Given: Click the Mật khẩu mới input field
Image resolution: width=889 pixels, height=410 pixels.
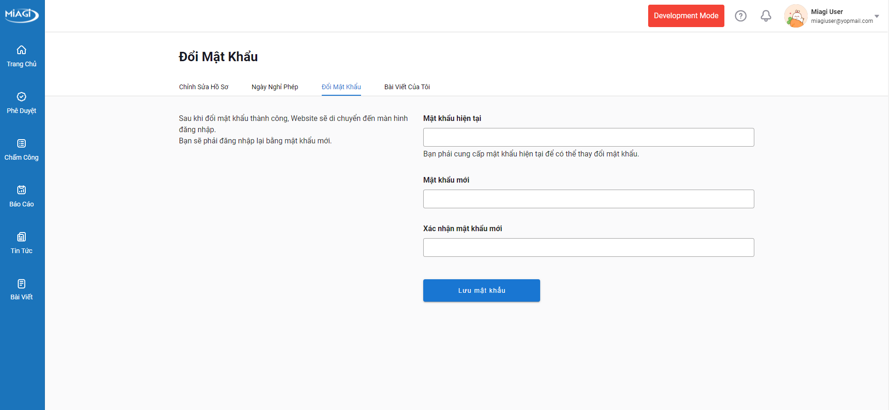Looking at the screenshot, I should pos(588,199).
